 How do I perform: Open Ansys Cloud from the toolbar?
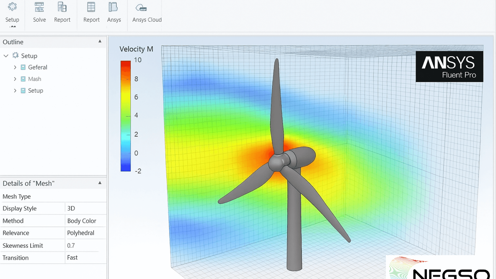click(x=141, y=8)
